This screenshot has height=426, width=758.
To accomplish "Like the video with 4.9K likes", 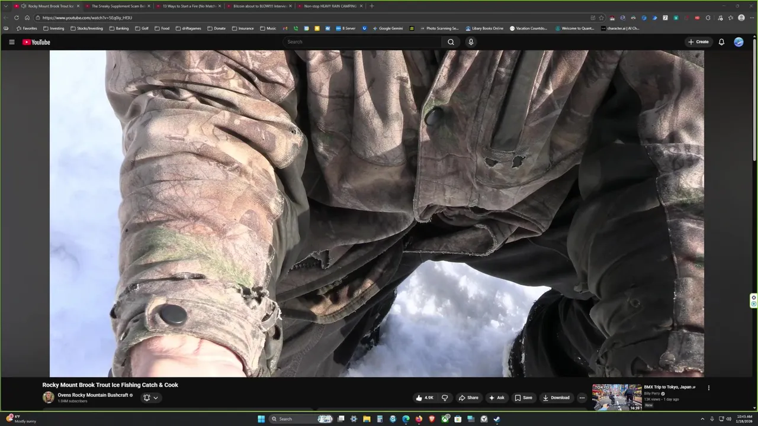I will tap(425, 398).
